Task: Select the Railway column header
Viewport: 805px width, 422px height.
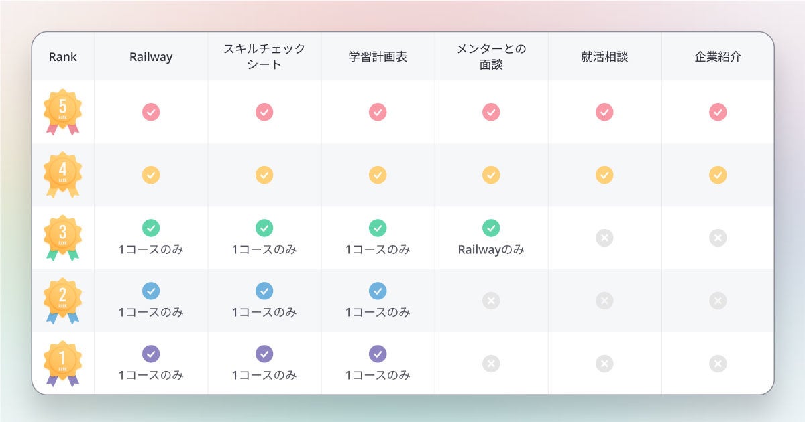Action: click(151, 57)
